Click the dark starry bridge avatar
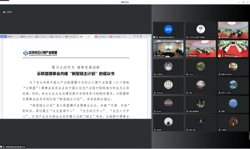This screenshot has height=149, width=250. click(x=200, y=122)
